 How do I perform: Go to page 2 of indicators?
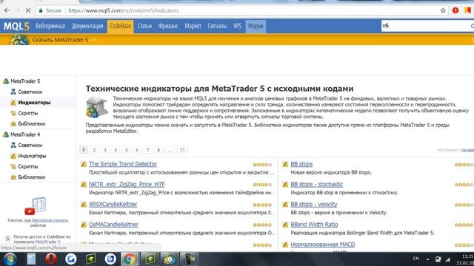click(x=94, y=150)
